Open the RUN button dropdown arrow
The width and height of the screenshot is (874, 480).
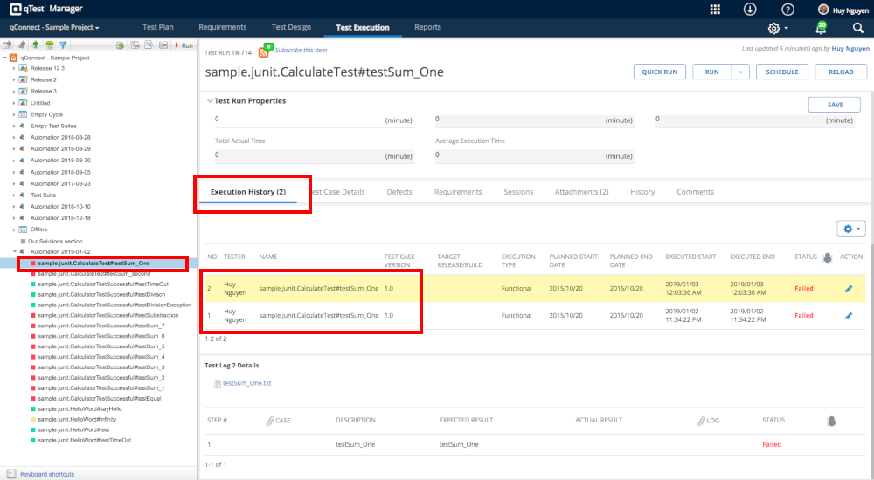739,72
